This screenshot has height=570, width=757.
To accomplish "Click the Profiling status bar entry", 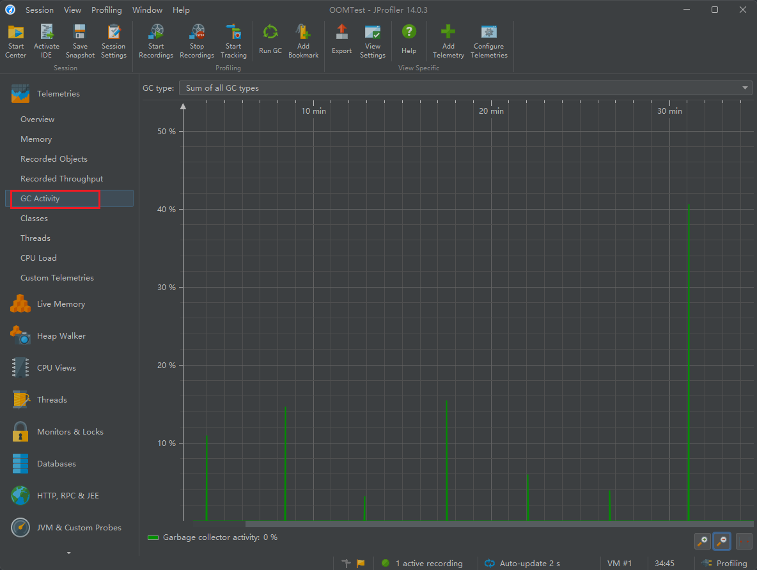I will click(724, 563).
